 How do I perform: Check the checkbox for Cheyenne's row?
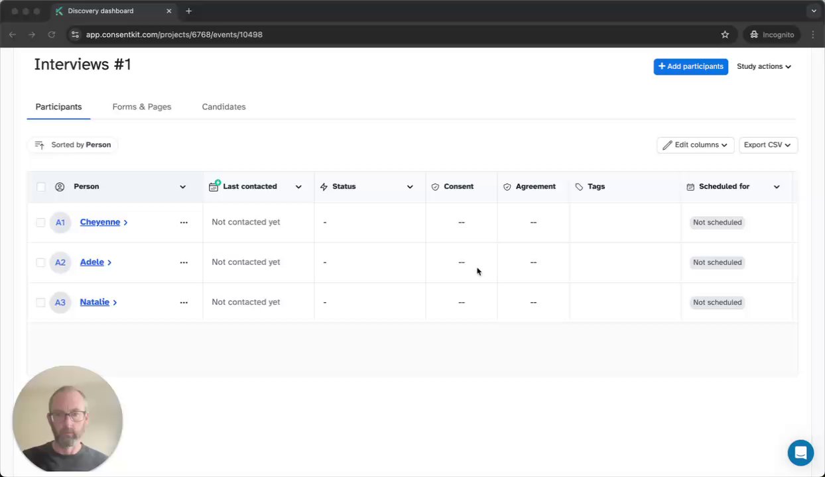[x=41, y=223]
